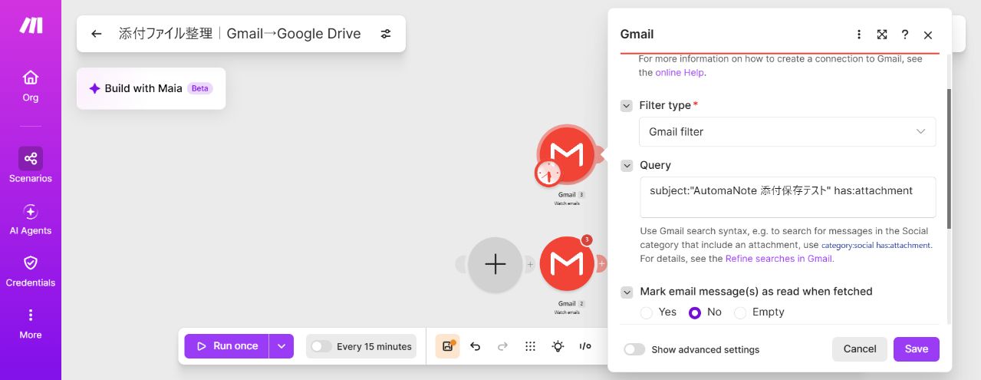This screenshot has width=981, height=380.
Task: Open Credentials in the sidebar
Action: 31,271
